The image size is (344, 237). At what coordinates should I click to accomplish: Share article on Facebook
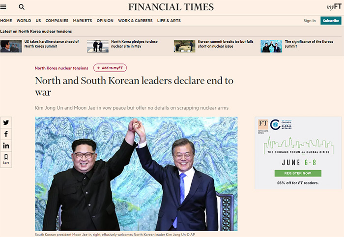pyautogui.click(x=6, y=134)
